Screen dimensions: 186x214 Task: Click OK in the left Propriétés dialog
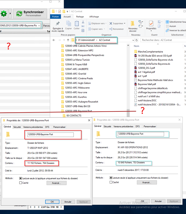click(52, 202)
